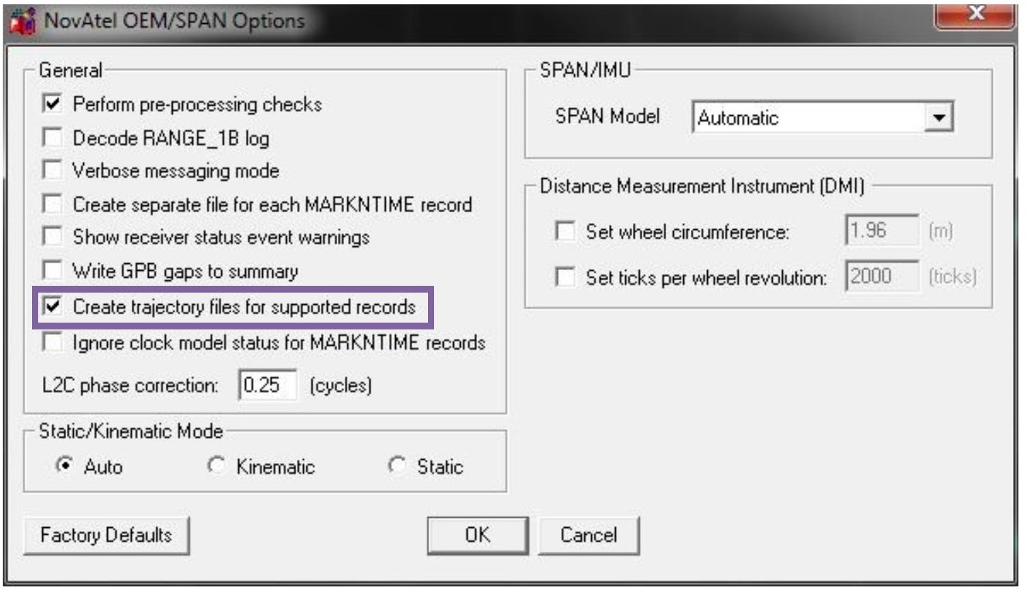This screenshot has height=590, width=1028.
Task: Turn on Verbose messaging mode
Action: coord(53,169)
